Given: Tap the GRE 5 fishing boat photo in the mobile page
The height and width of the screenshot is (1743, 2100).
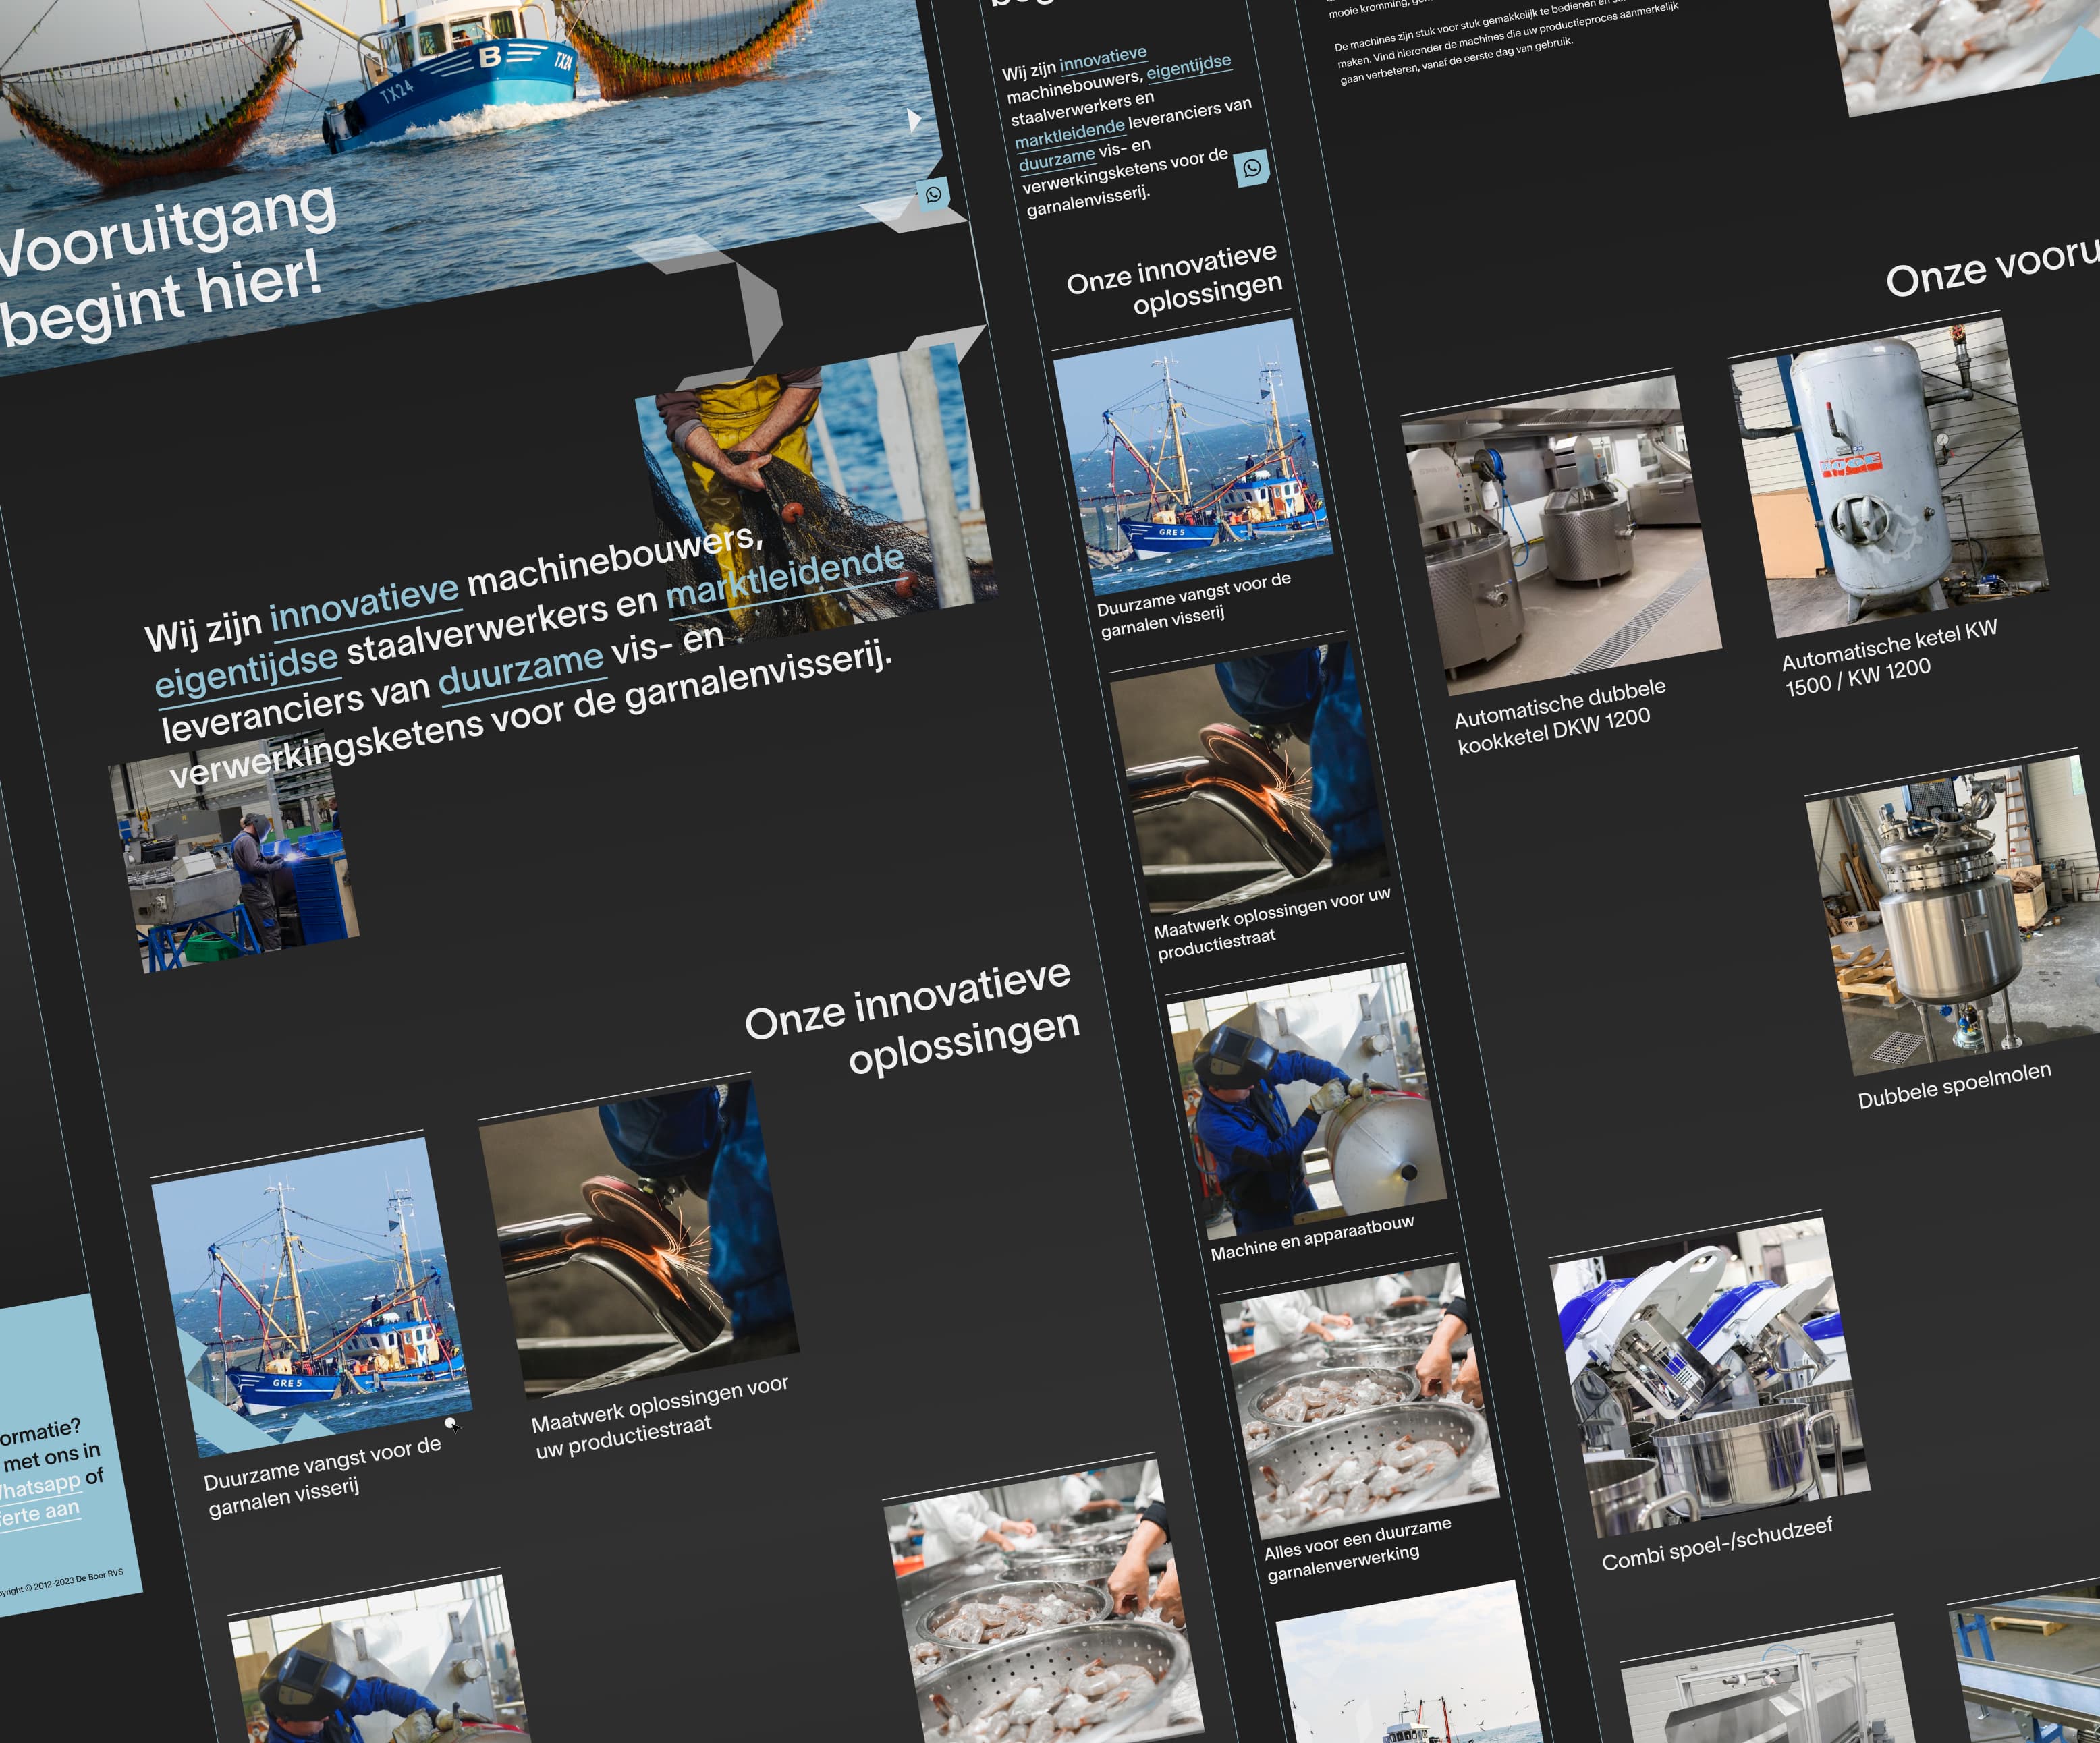Looking at the screenshot, I should (x=1193, y=458).
